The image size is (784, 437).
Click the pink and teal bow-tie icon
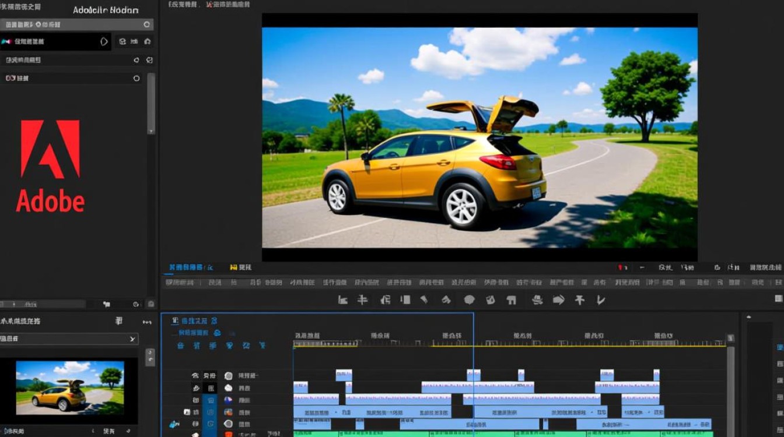coord(6,41)
